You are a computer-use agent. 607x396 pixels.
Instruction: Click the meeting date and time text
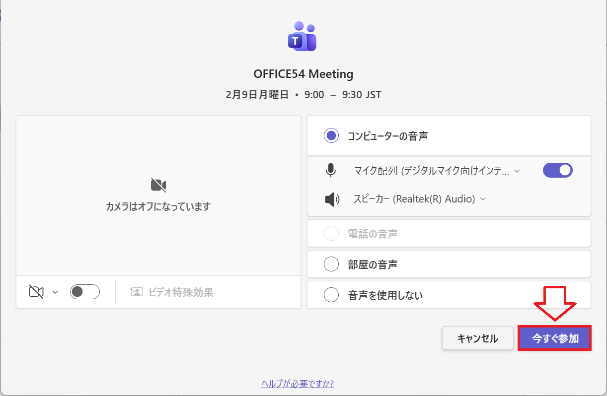click(303, 94)
